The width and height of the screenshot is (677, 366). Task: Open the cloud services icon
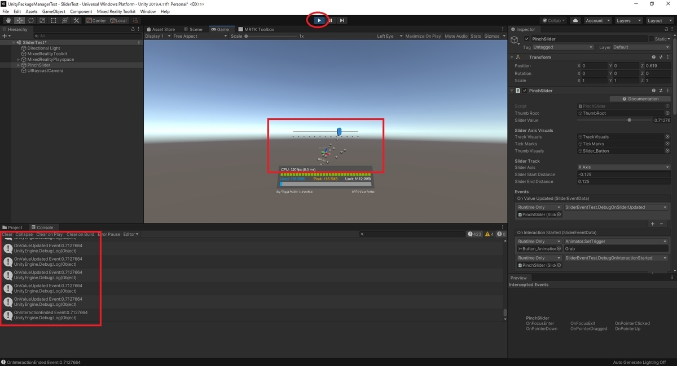[x=575, y=21]
